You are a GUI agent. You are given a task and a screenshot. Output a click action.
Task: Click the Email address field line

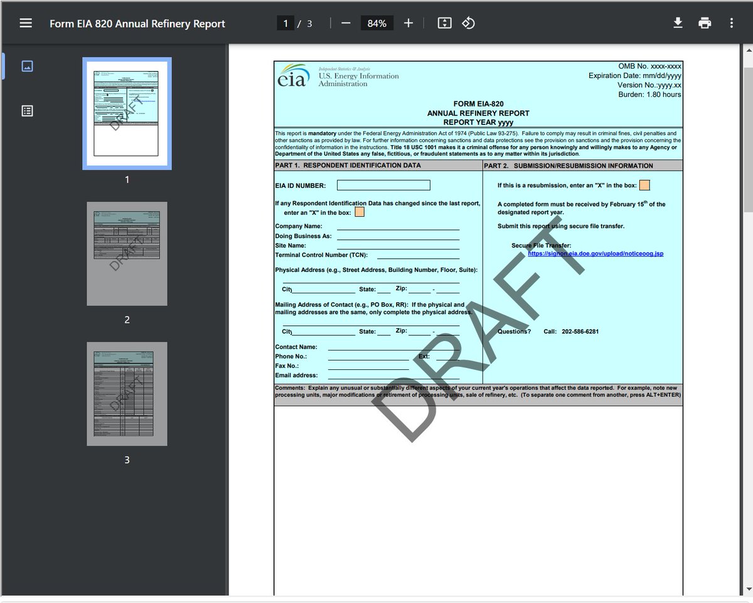coord(393,375)
